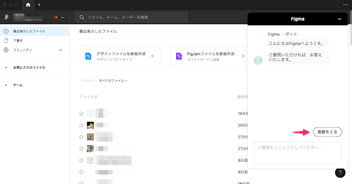Minimize the Figma chat panel

click(340, 19)
